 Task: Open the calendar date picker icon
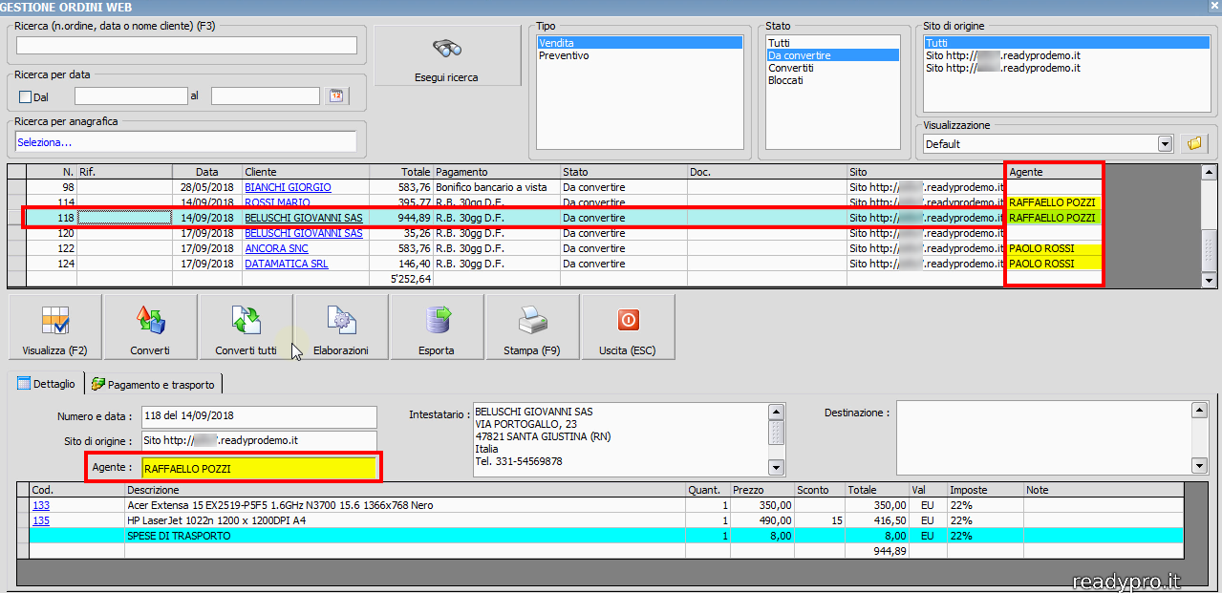(x=336, y=95)
